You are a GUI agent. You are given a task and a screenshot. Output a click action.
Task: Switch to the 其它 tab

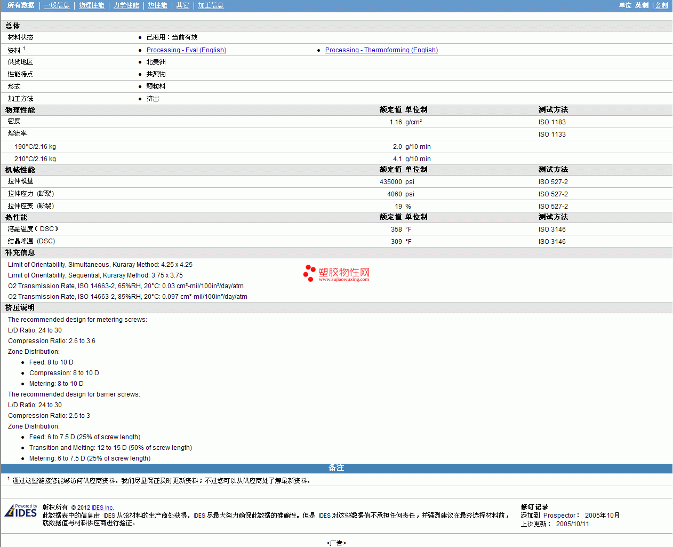point(182,5)
